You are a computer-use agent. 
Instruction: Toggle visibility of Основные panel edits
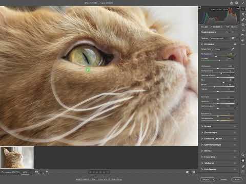coord(235,44)
